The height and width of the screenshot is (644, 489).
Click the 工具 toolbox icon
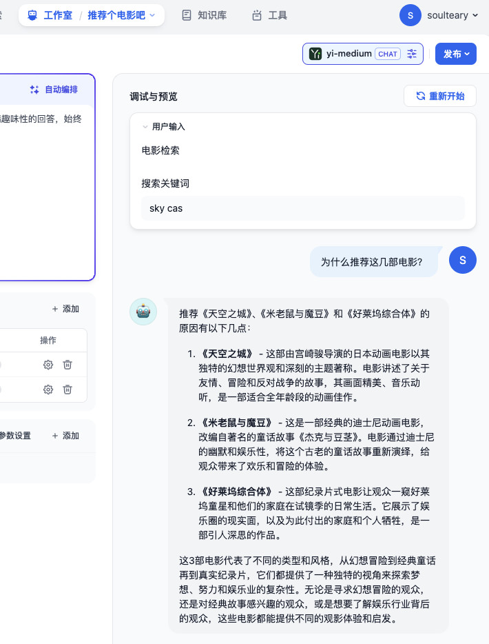coord(257,16)
